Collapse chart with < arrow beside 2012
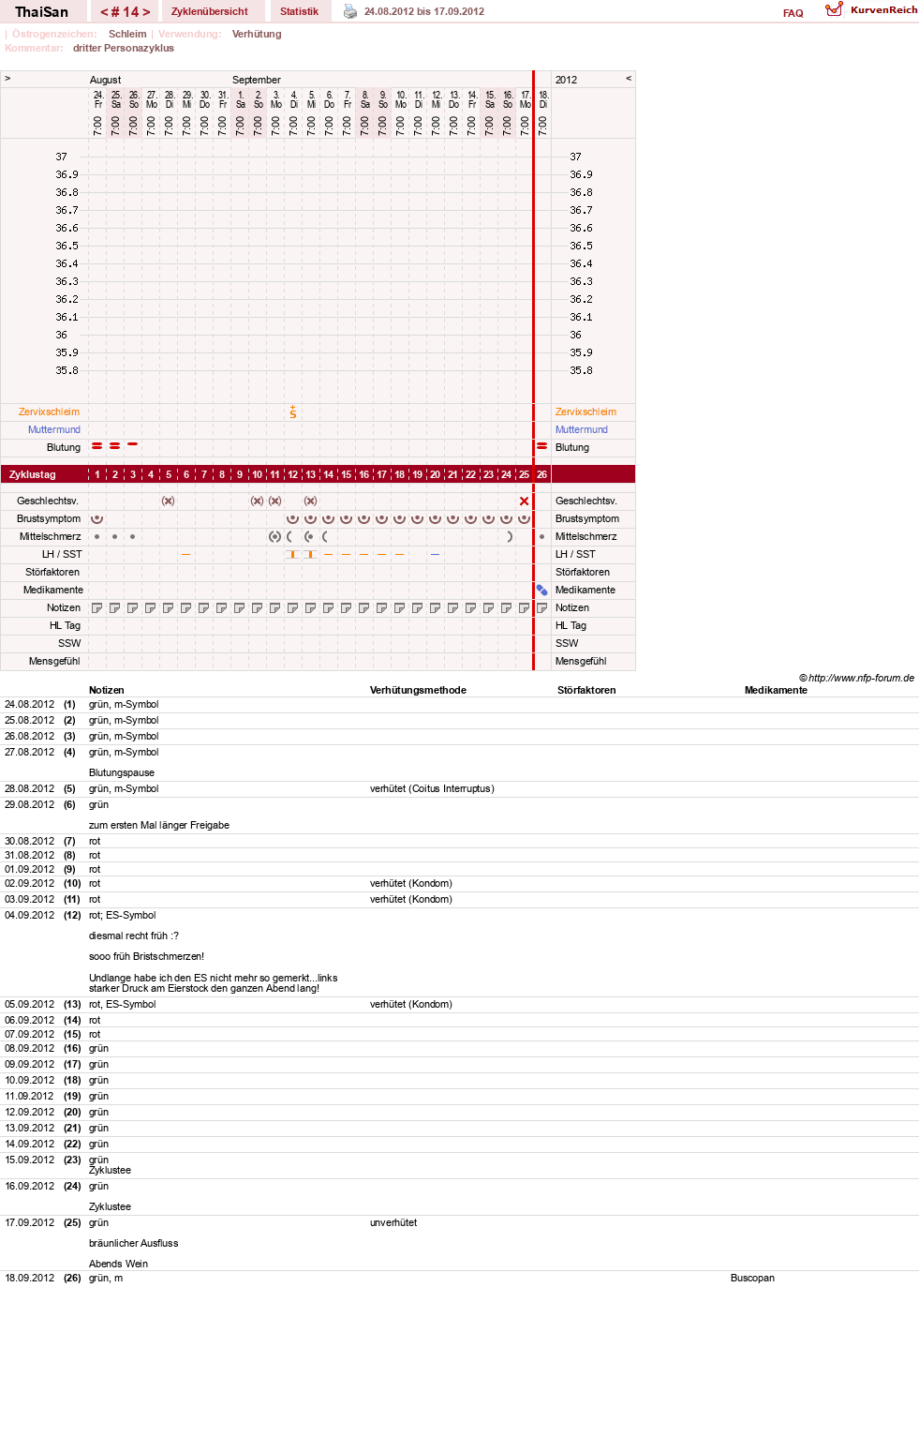The width and height of the screenshot is (919, 1437). (x=629, y=79)
